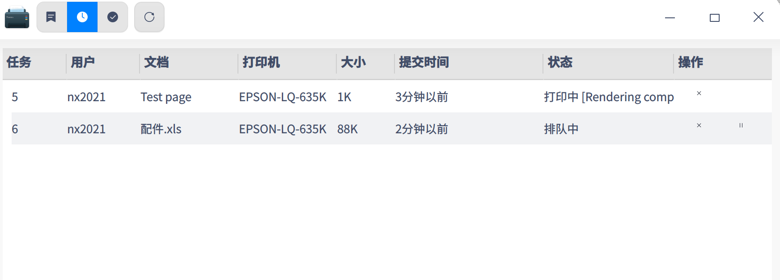This screenshot has width=780, height=280.
Task: Pause the queued 配件.xls print job
Action: click(x=741, y=125)
